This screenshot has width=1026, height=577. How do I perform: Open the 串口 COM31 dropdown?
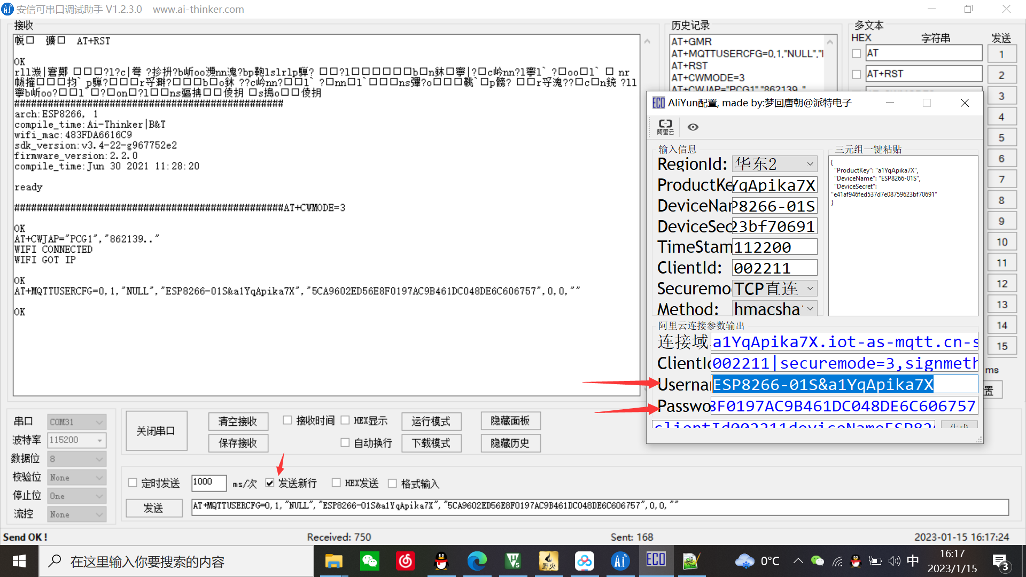pos(76,422)
